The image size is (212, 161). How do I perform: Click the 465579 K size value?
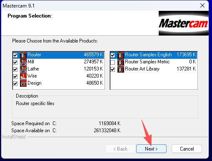93,55
